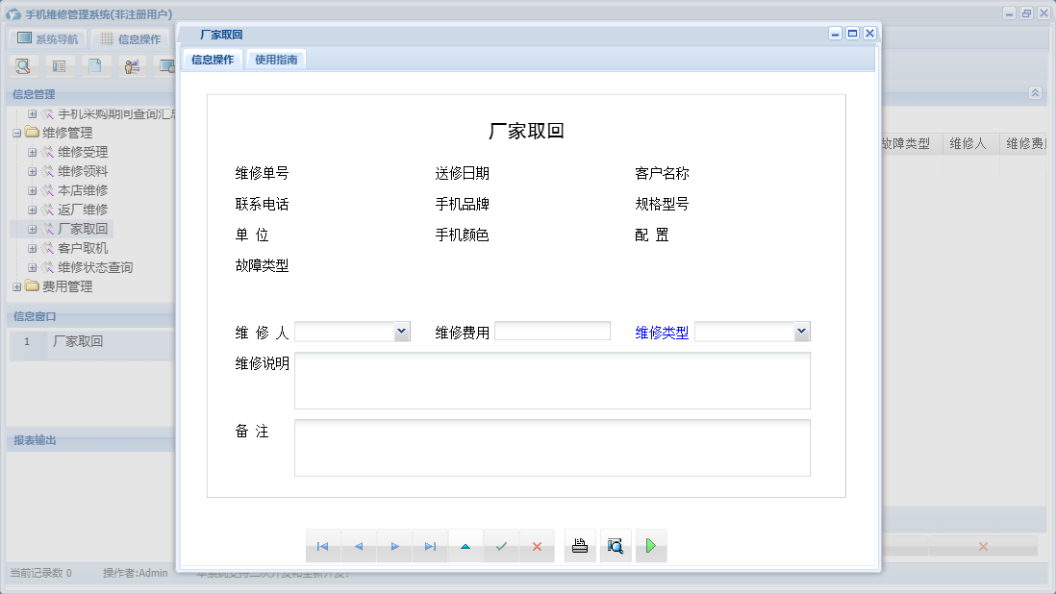Jump to last record with the navigation icon
Viewport: 1056px width, 594px height.
click(431, 546)
